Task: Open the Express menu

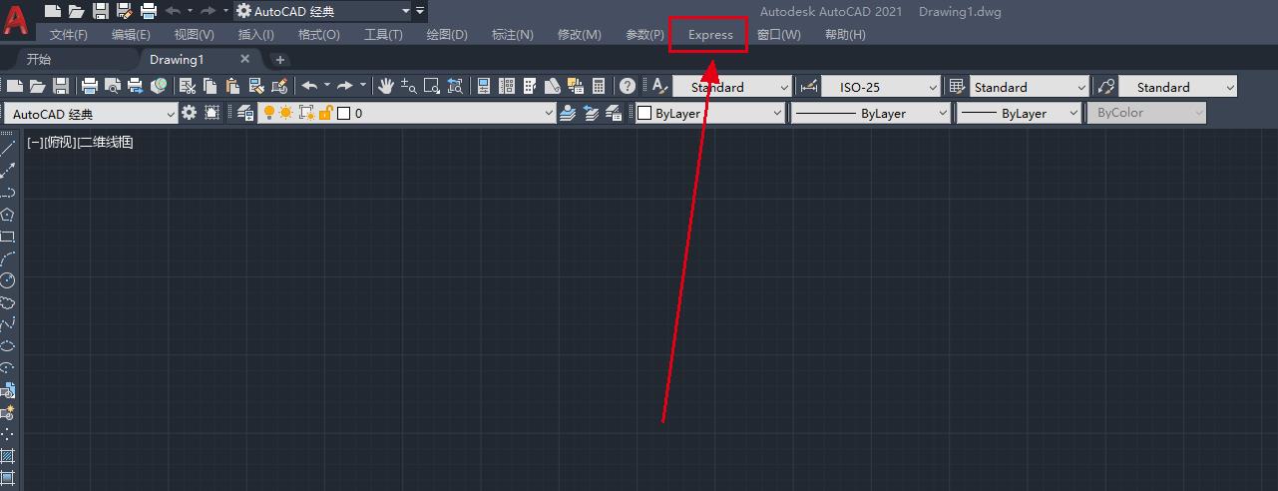Action: point(710,35)
